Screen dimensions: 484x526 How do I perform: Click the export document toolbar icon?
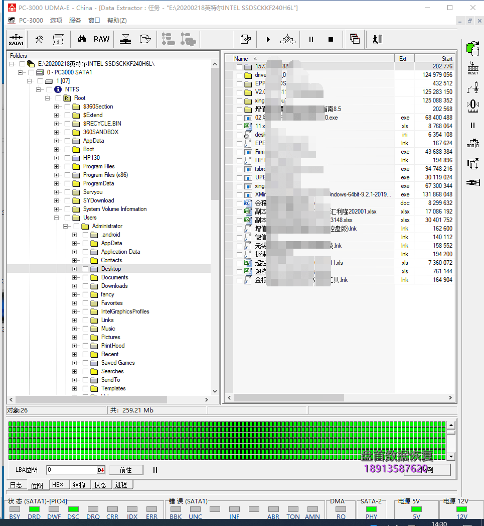point(246,40)
